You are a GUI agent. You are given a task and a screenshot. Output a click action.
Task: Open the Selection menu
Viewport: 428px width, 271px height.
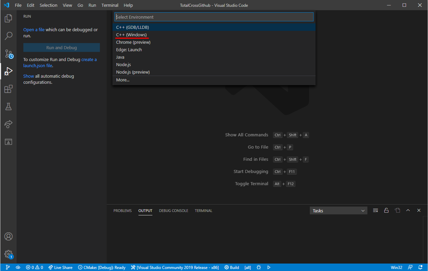(48, 5)
